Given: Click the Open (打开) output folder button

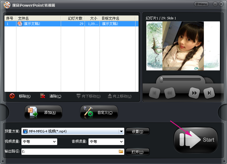Looking at the screenshot, I should [x=137, y=152].
